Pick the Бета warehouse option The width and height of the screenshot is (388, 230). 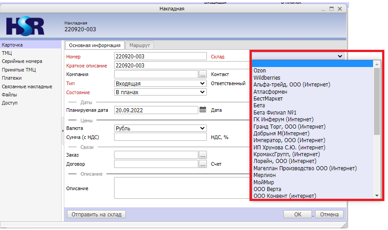[x=312, y=105]
